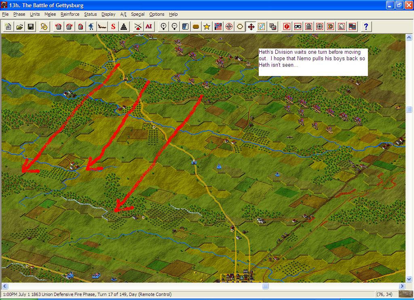Open the Help menu

pyautogui.click(x=173, y=14)
